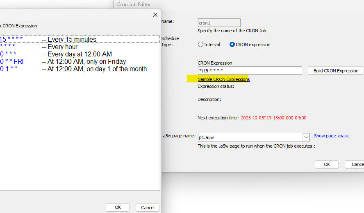This screenshot has height=213, width=364.
Task: Confirm with OK in Cron Job Editor
Action: 326,164
